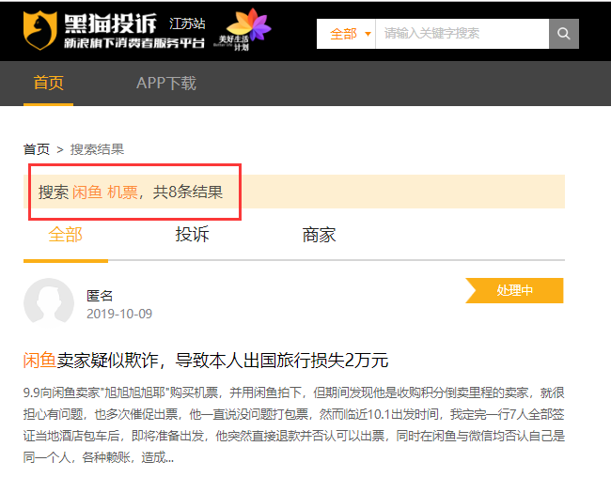Click the 匿名 username

coord(100,296)
